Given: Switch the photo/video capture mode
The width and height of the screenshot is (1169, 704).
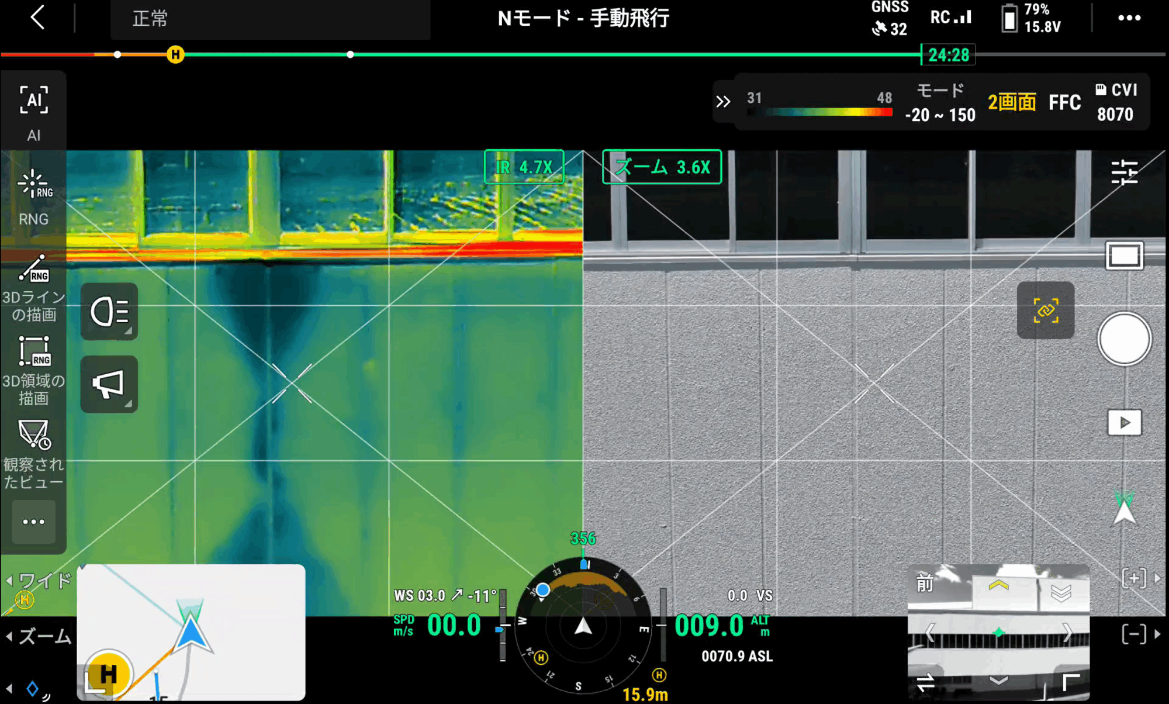Looking at the screenshot, I should click(1124, 256).
